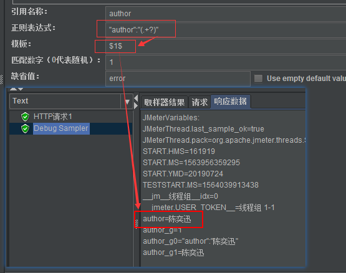
Task: Click the author=陈奕迅 line
Action: point(167,219)
